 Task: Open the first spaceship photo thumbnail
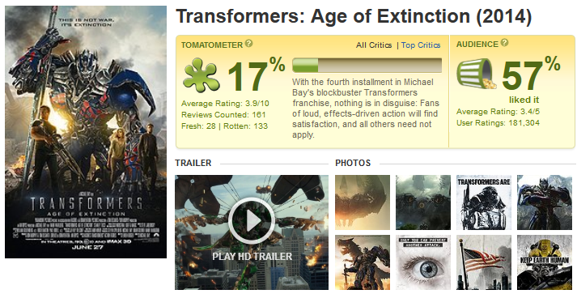click(363, 202)
